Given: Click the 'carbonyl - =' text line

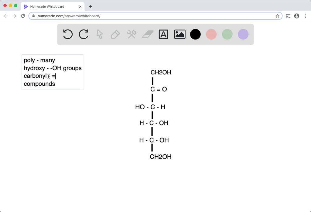Looking at the screenshot, I should 40,76.
